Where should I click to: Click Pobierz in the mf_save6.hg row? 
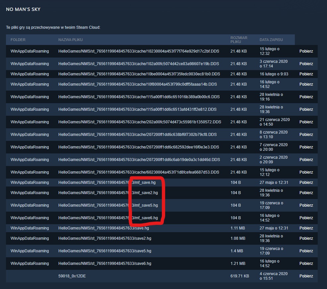click(306, 218)
